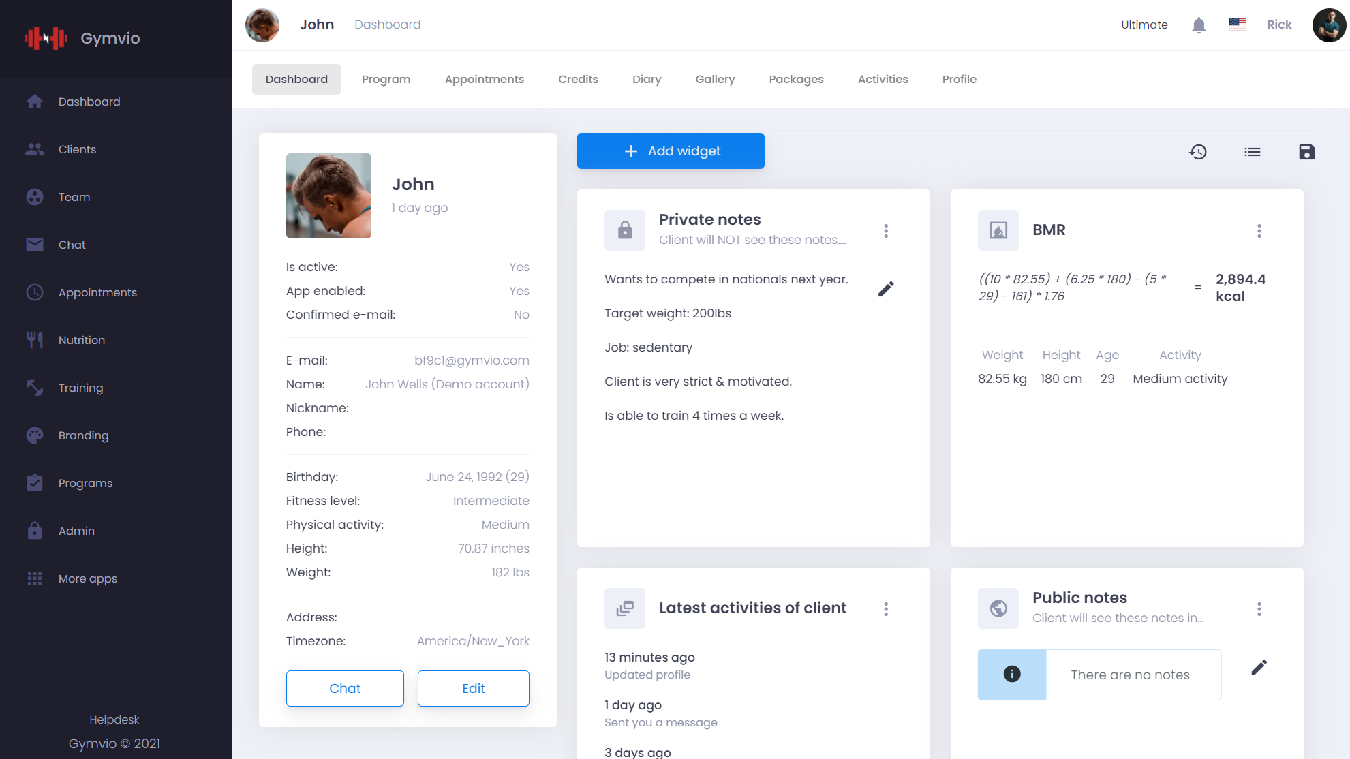The width and height of the screenshot is (1350, 759).
Task: Open the Helpdesk link
Action: tap(114, 719)
